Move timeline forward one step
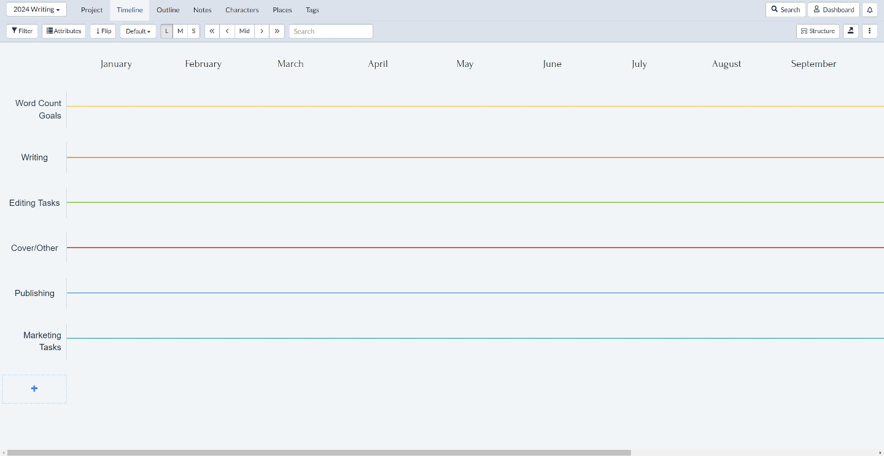The width and height of the screenshot is (884, 456). point(262,31)
